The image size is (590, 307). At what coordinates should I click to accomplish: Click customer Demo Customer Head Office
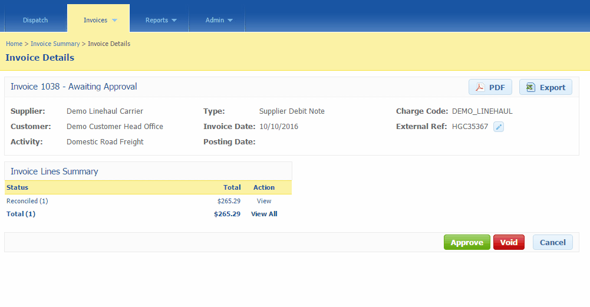pyautogui.click(x=115, y=127)
